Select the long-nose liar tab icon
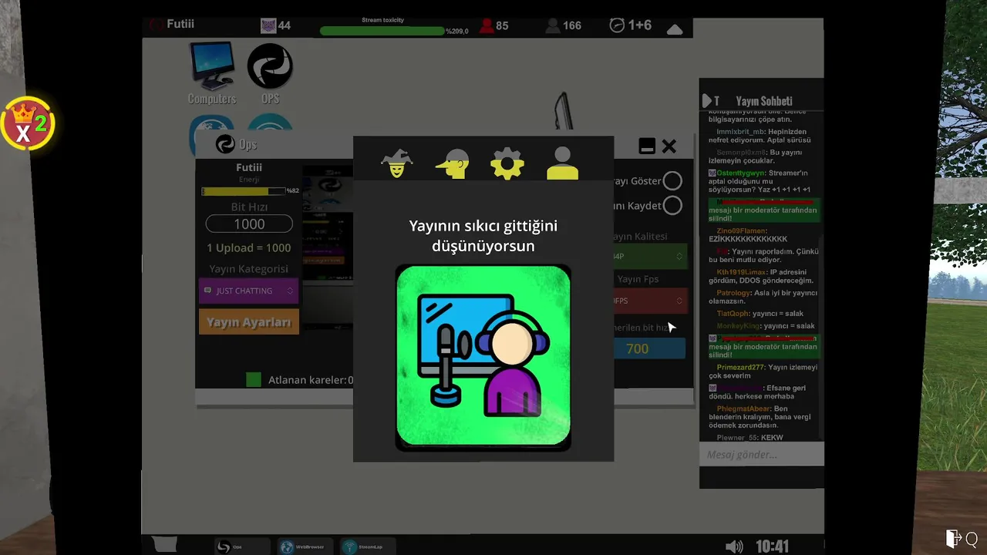The image size is (987, 555). pyautogui.click(x=453, y=163)
